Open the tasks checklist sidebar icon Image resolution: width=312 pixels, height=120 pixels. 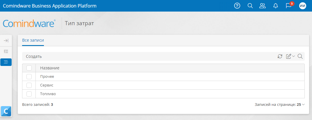6,51
